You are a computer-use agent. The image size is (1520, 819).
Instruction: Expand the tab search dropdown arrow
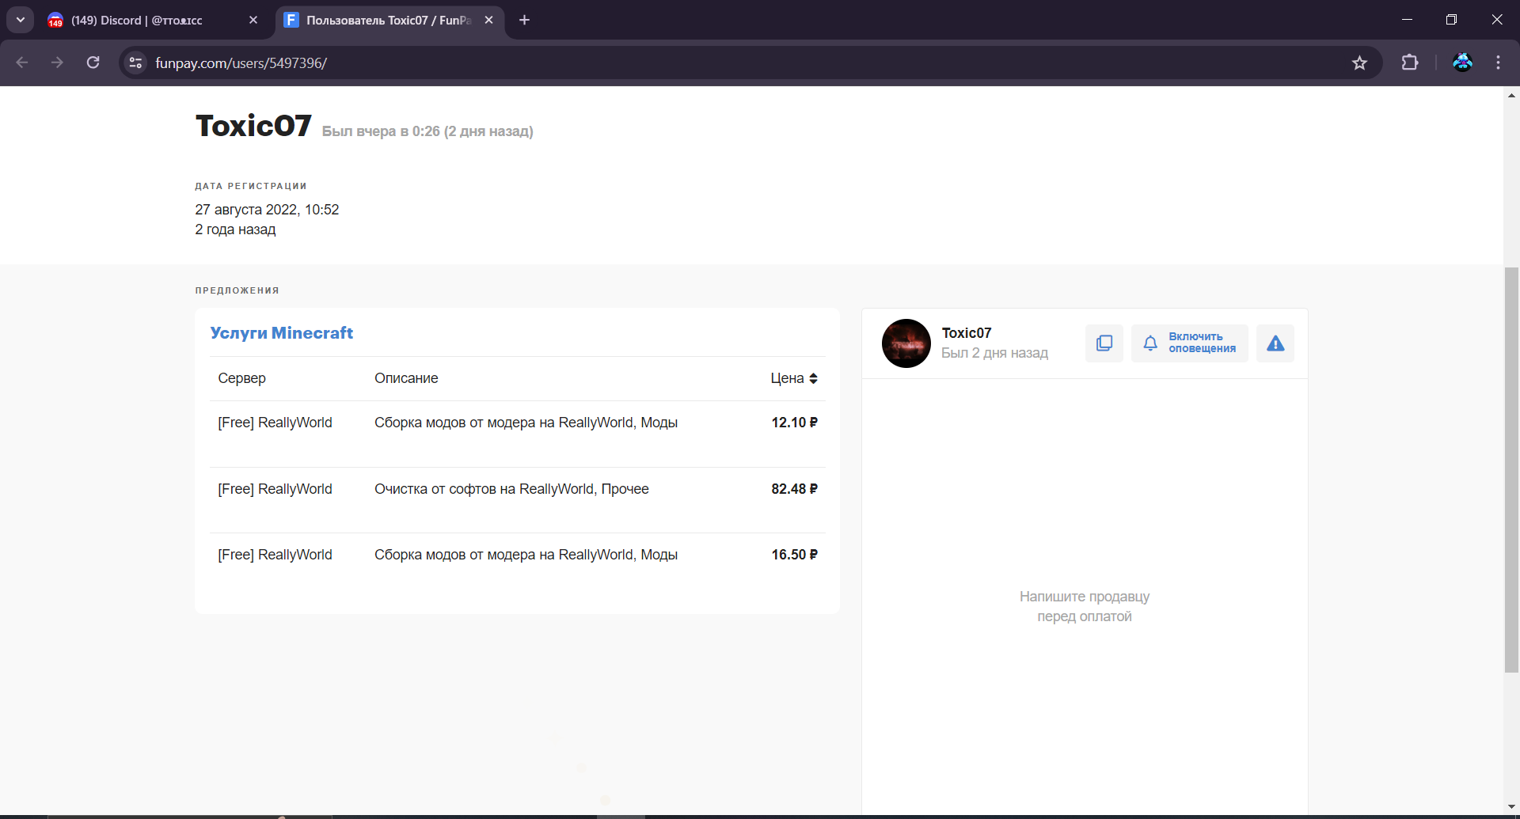[x=21, y=20]
